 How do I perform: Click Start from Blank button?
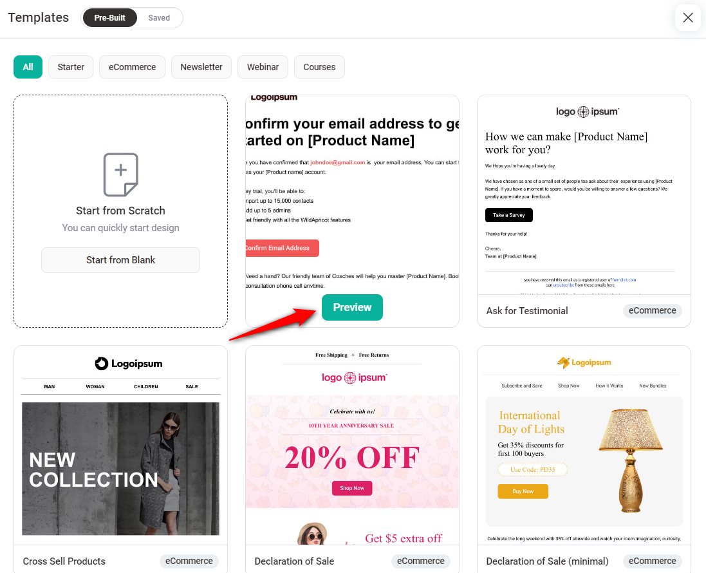(x=120, y=260)
